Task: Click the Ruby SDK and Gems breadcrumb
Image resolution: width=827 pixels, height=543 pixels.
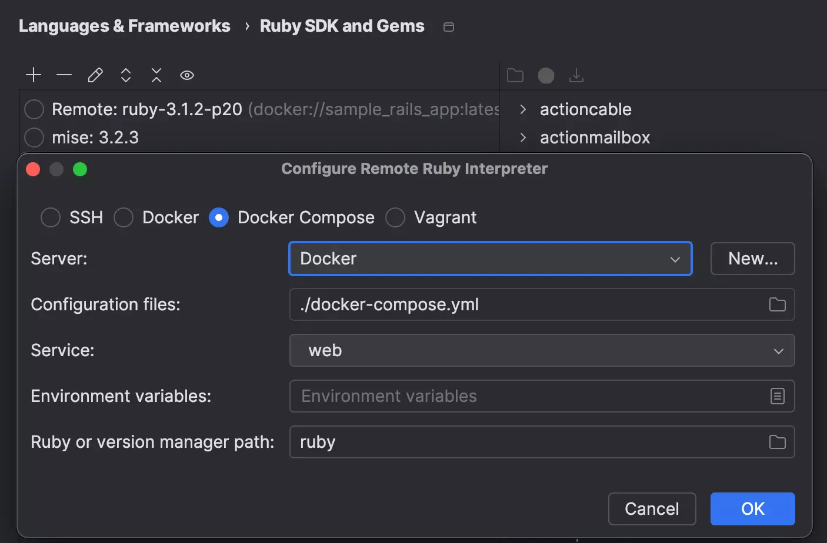Action: tap(342, 26)
